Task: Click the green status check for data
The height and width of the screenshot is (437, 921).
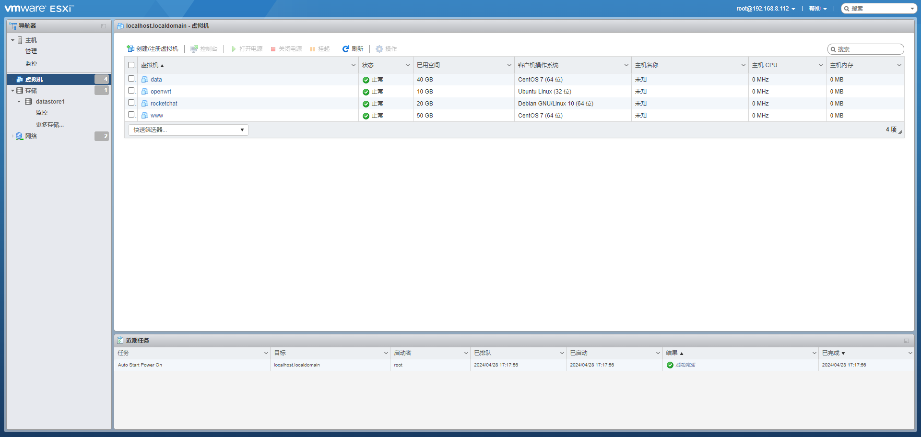Action: point(366,80)
